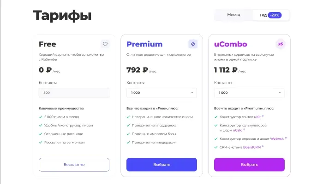Open the uCombo contacts dropdown
Viewport: 323px width, 184px height.
click(x=249, y=92)
